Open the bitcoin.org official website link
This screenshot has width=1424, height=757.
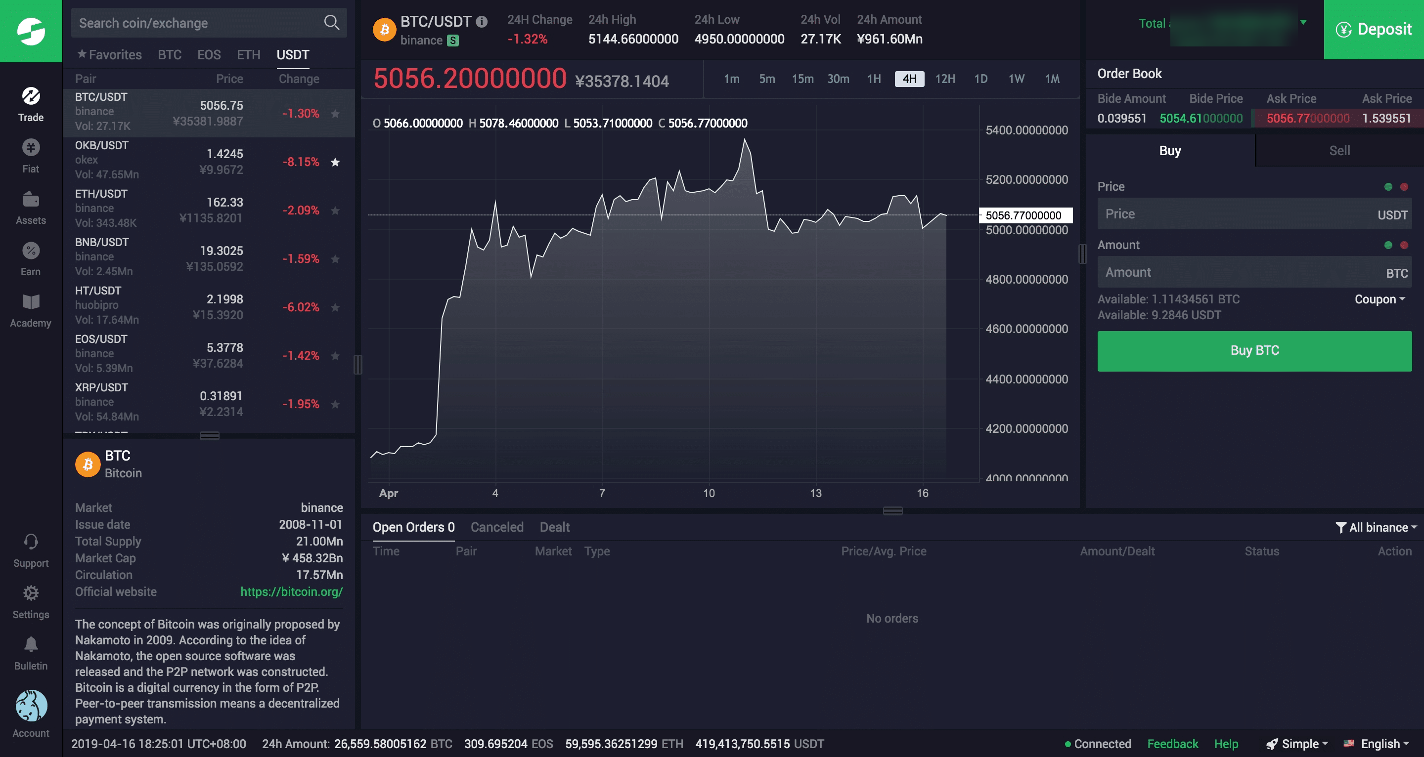(291, 591)
